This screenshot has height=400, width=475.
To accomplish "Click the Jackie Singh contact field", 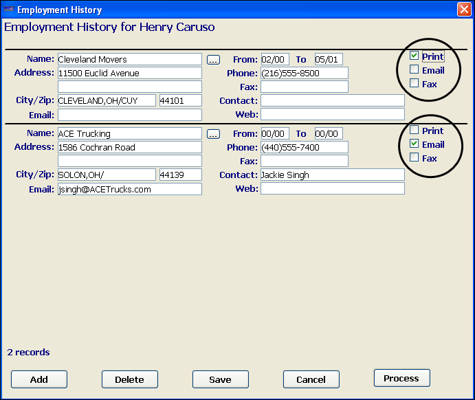I will tap(332, 175).
